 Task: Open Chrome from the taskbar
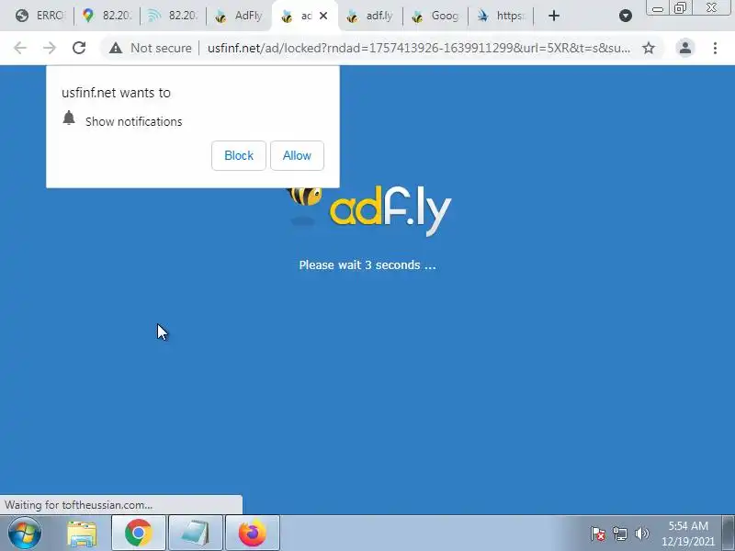(139, 534)
